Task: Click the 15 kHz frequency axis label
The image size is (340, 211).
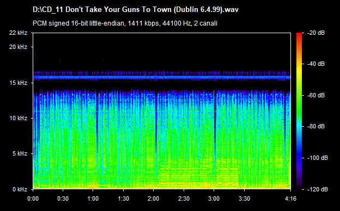Action: [18, 83]
